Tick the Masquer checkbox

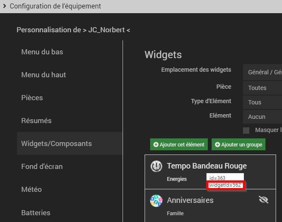pos(246,130)
